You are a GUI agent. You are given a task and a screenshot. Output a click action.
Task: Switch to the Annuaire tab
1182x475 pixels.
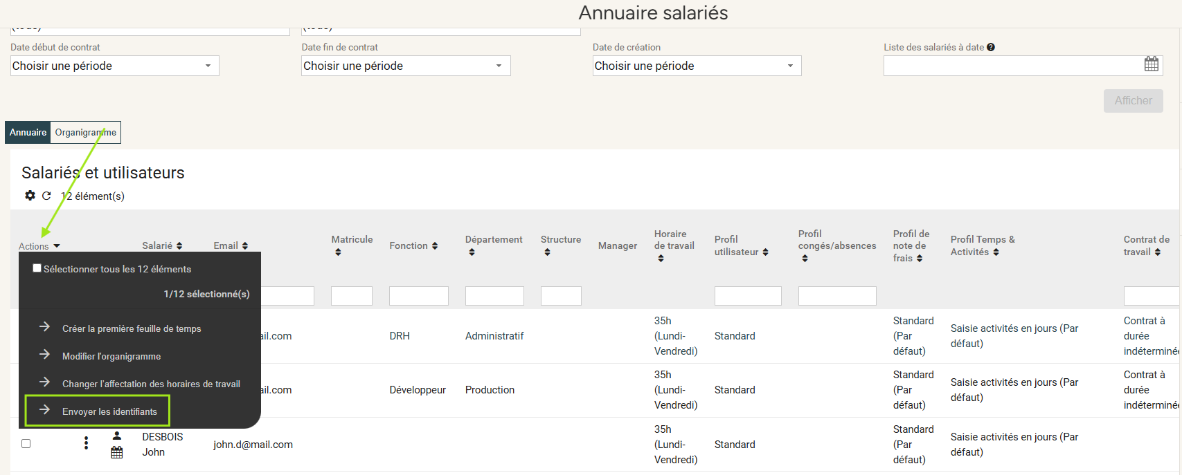28,132
